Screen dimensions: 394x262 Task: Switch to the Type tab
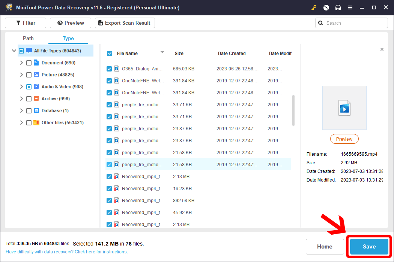(68, 38)
